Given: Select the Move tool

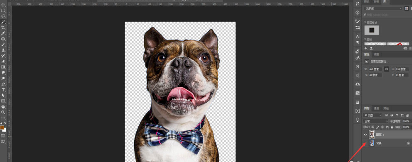Looking at the screenshot, I should (3, 5).
